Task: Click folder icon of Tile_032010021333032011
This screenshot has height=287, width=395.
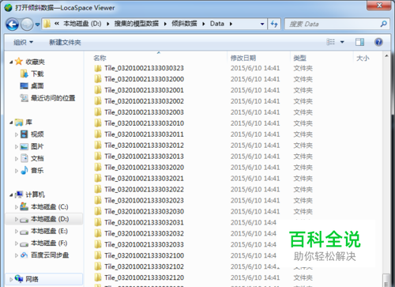Action: (98, 134)
